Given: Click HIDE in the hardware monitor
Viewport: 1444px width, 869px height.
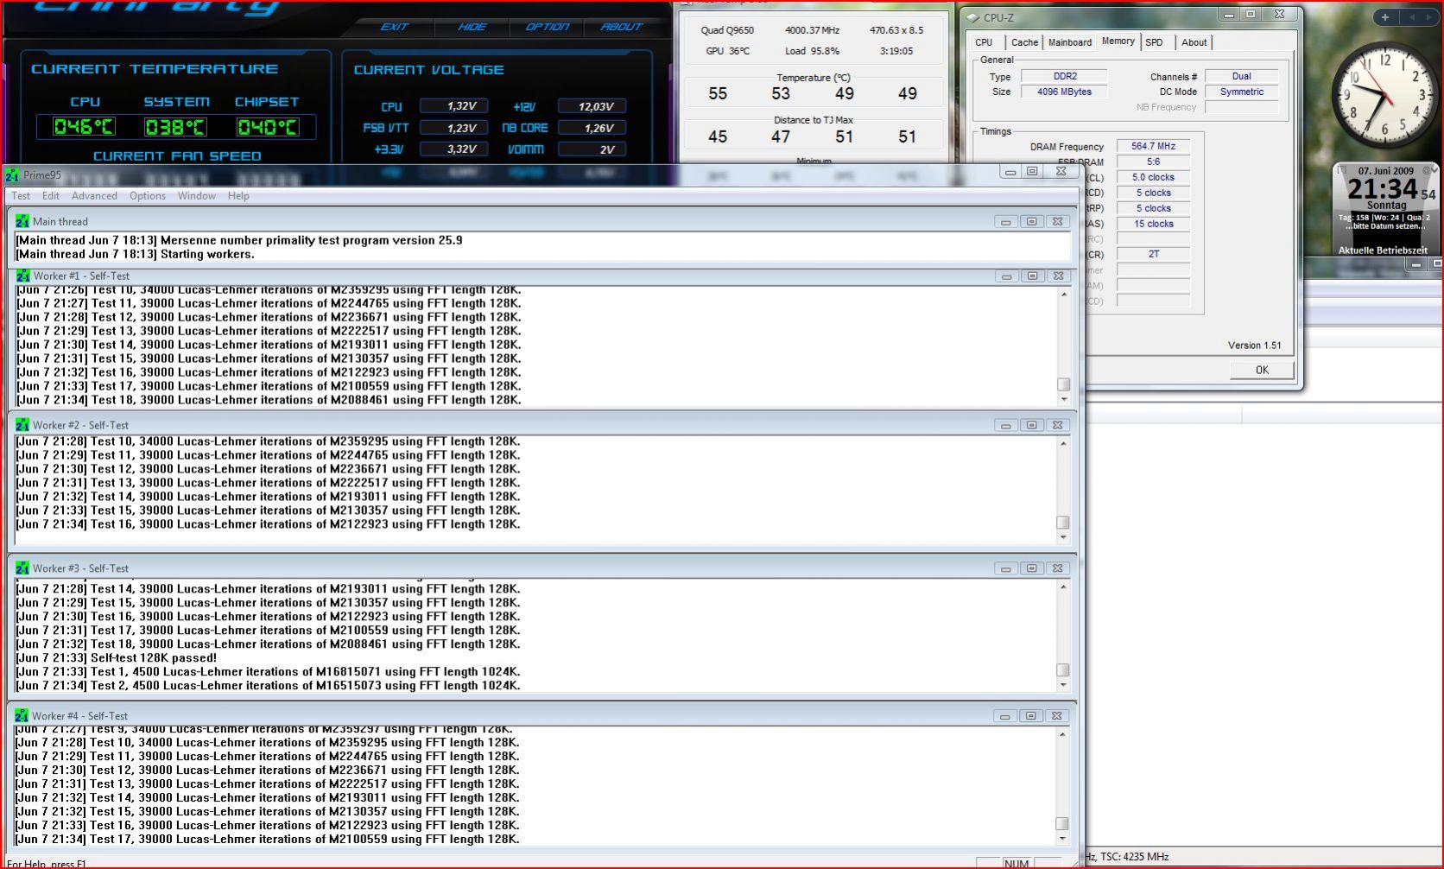Looking at the screenshot, I should (472, 27).
